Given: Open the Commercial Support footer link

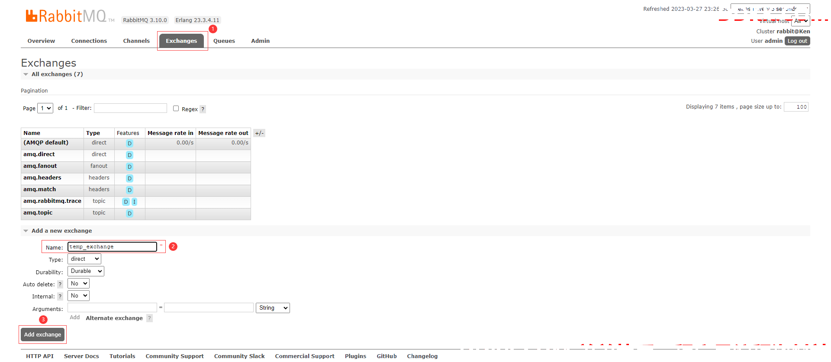Looking at the screenshot, I should pos(305,356).
